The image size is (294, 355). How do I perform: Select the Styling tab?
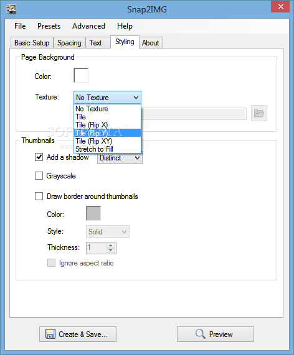point(125,42)
